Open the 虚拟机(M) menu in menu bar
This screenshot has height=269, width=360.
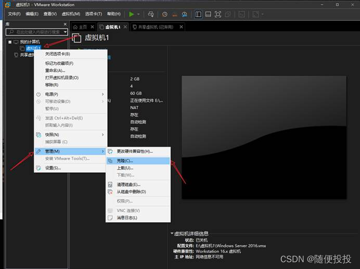click(71, 14)
